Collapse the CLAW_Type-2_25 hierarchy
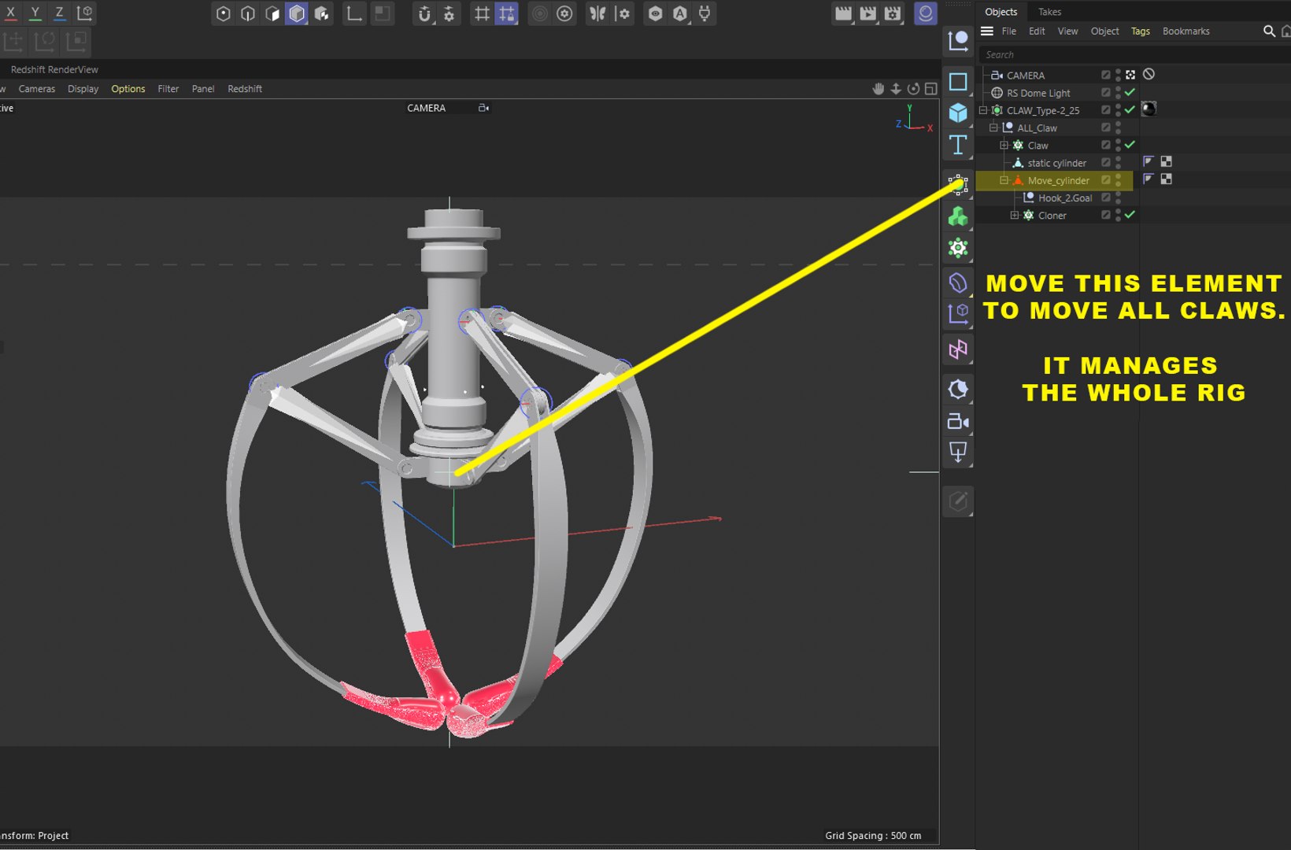This screenshot has width=1291, height=850. click(x=983, y=110)
